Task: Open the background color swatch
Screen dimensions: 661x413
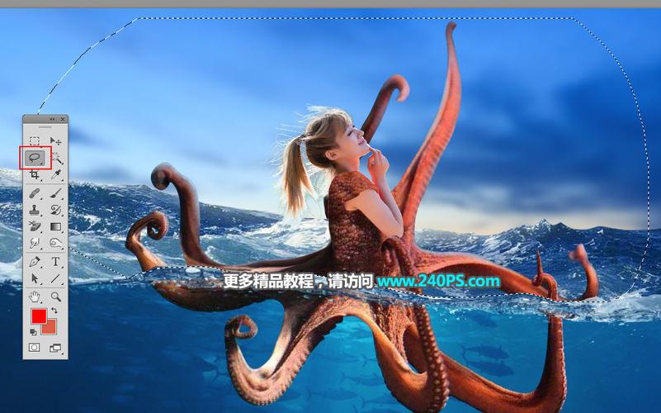Action: click(x=50, y=329)
